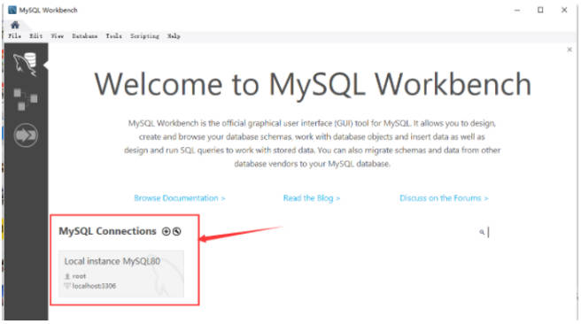Viewport: 581px width, 324px height.
Task: Add a new MySQL connection plus icon
Action: coord(166,231)
